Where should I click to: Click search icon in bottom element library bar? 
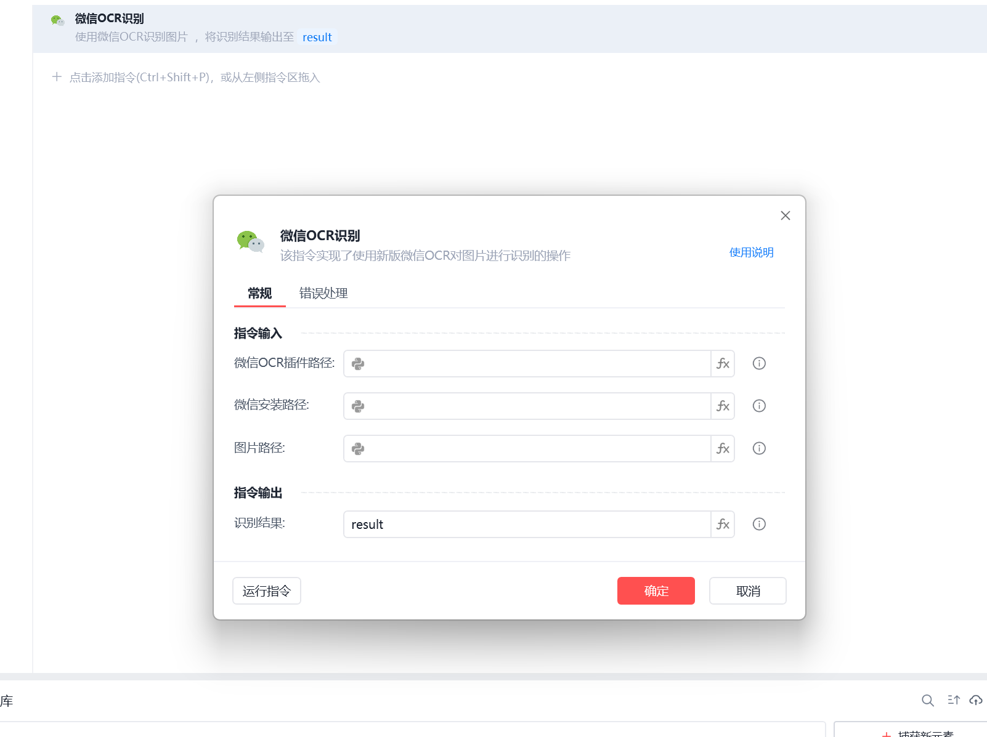[x=928, y=700]
